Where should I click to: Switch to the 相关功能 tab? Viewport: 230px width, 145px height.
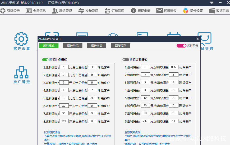point(73,46)
